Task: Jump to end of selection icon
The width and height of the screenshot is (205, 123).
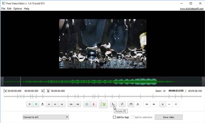Action: click(x=154, y=104)
